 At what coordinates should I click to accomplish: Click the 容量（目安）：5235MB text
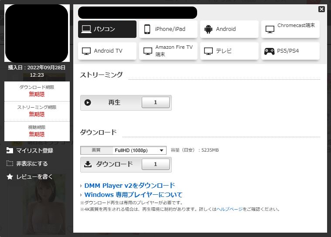(x=195, y=150)
